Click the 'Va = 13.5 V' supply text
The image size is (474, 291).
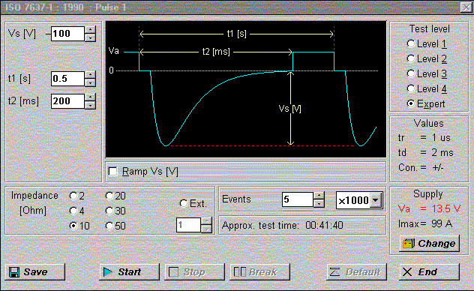429,208
